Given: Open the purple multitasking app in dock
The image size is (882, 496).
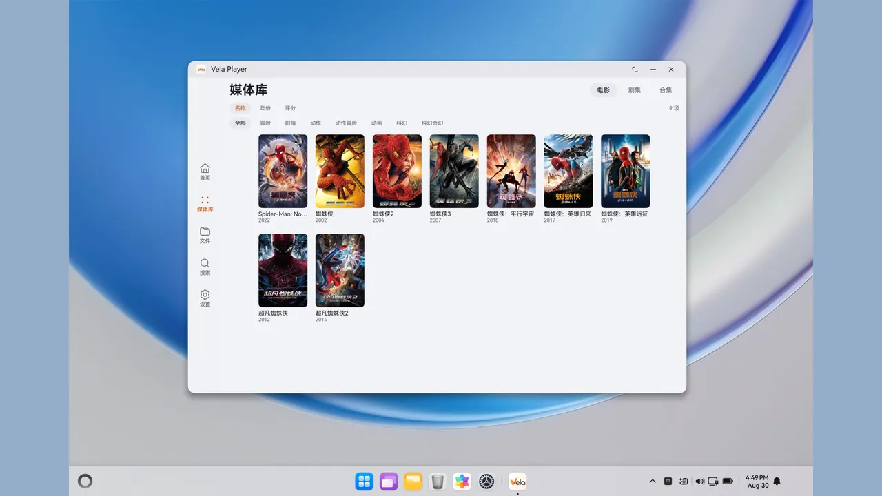Looking at the screenshot, I should 389,482.
